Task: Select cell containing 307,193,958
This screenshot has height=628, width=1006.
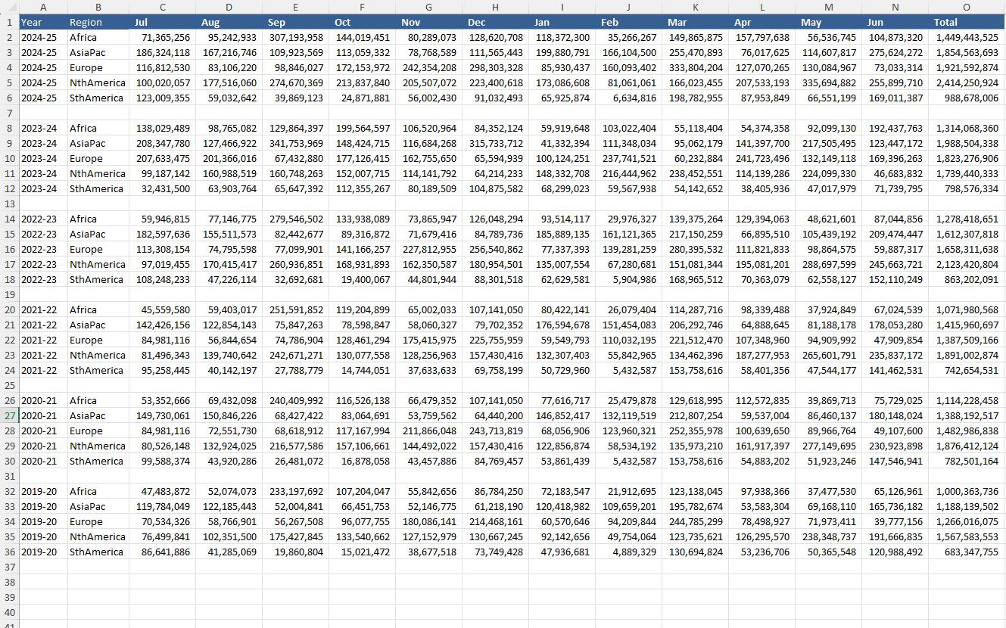Action: pyautogui.click(x=295, y=37)
